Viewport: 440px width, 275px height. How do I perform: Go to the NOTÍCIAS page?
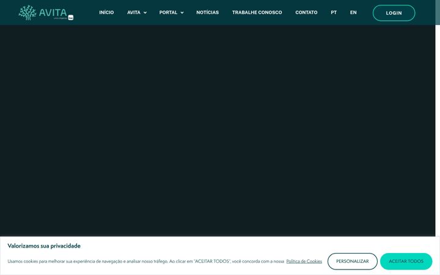pyautogui.click(x=208, y=13)
